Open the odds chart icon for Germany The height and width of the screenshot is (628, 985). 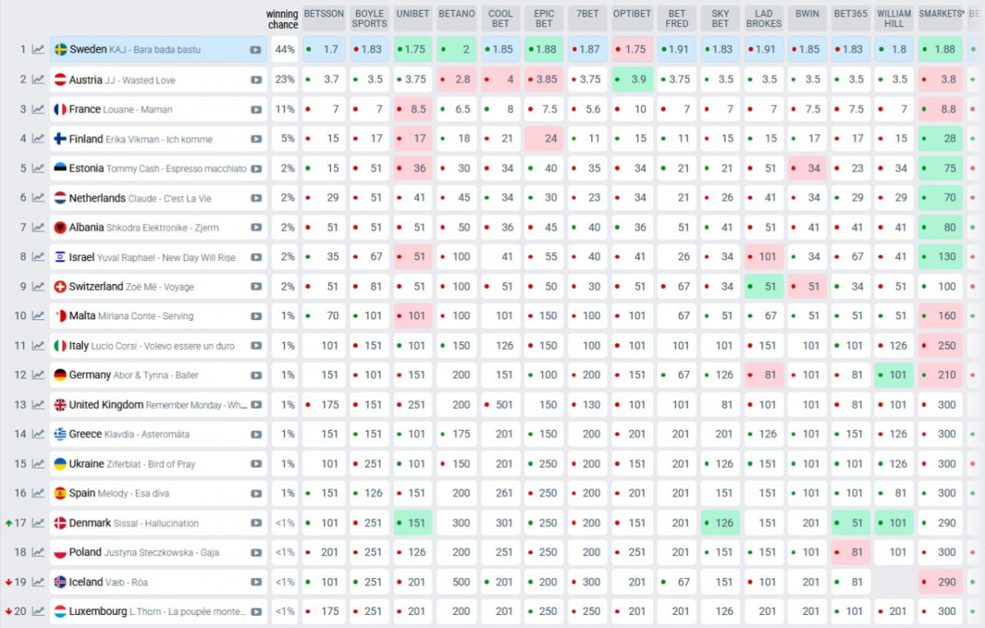pyautogui.click(x=39, y=375)
